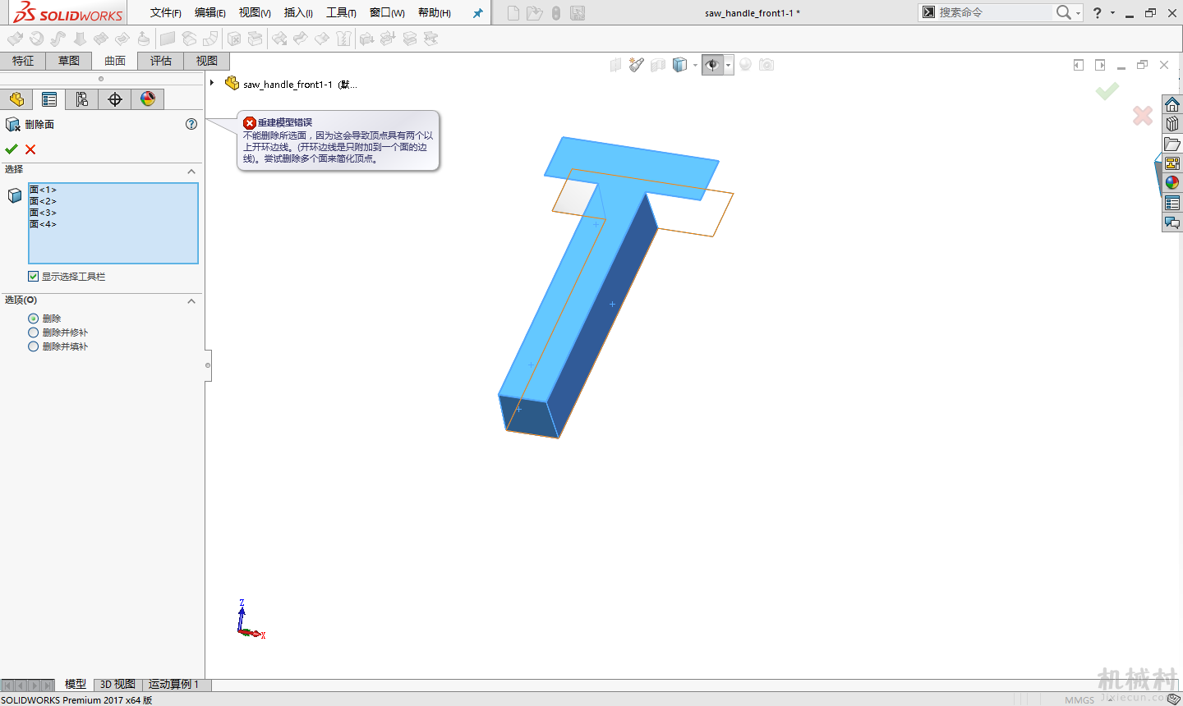Switch to the 运动算例 1 bottom tab
Screen dimensions: 1183x706
pyautogui.click(x=174, y=685)
